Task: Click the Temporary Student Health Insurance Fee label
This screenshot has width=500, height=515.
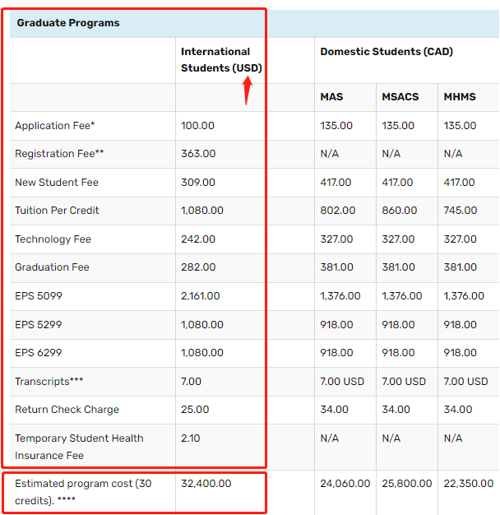Action: pos(79,447)
